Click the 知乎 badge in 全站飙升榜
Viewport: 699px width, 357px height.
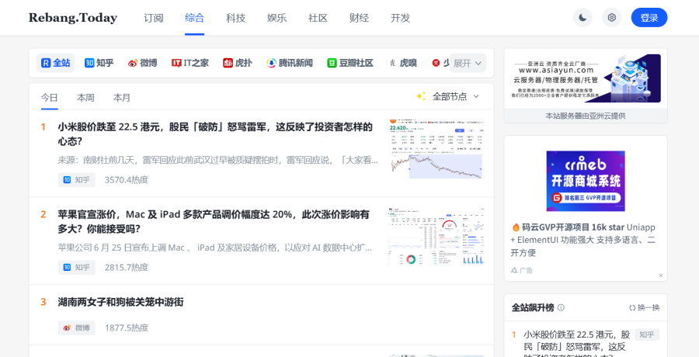click(647, 334)
